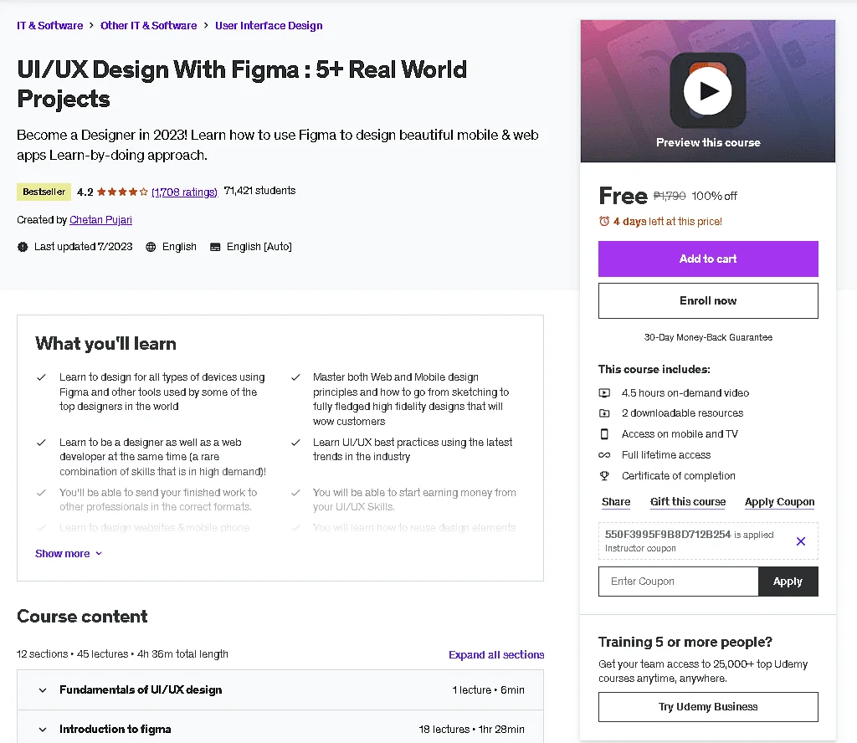Click the Free price label
The image size is (857, 743).
[623, 196]
